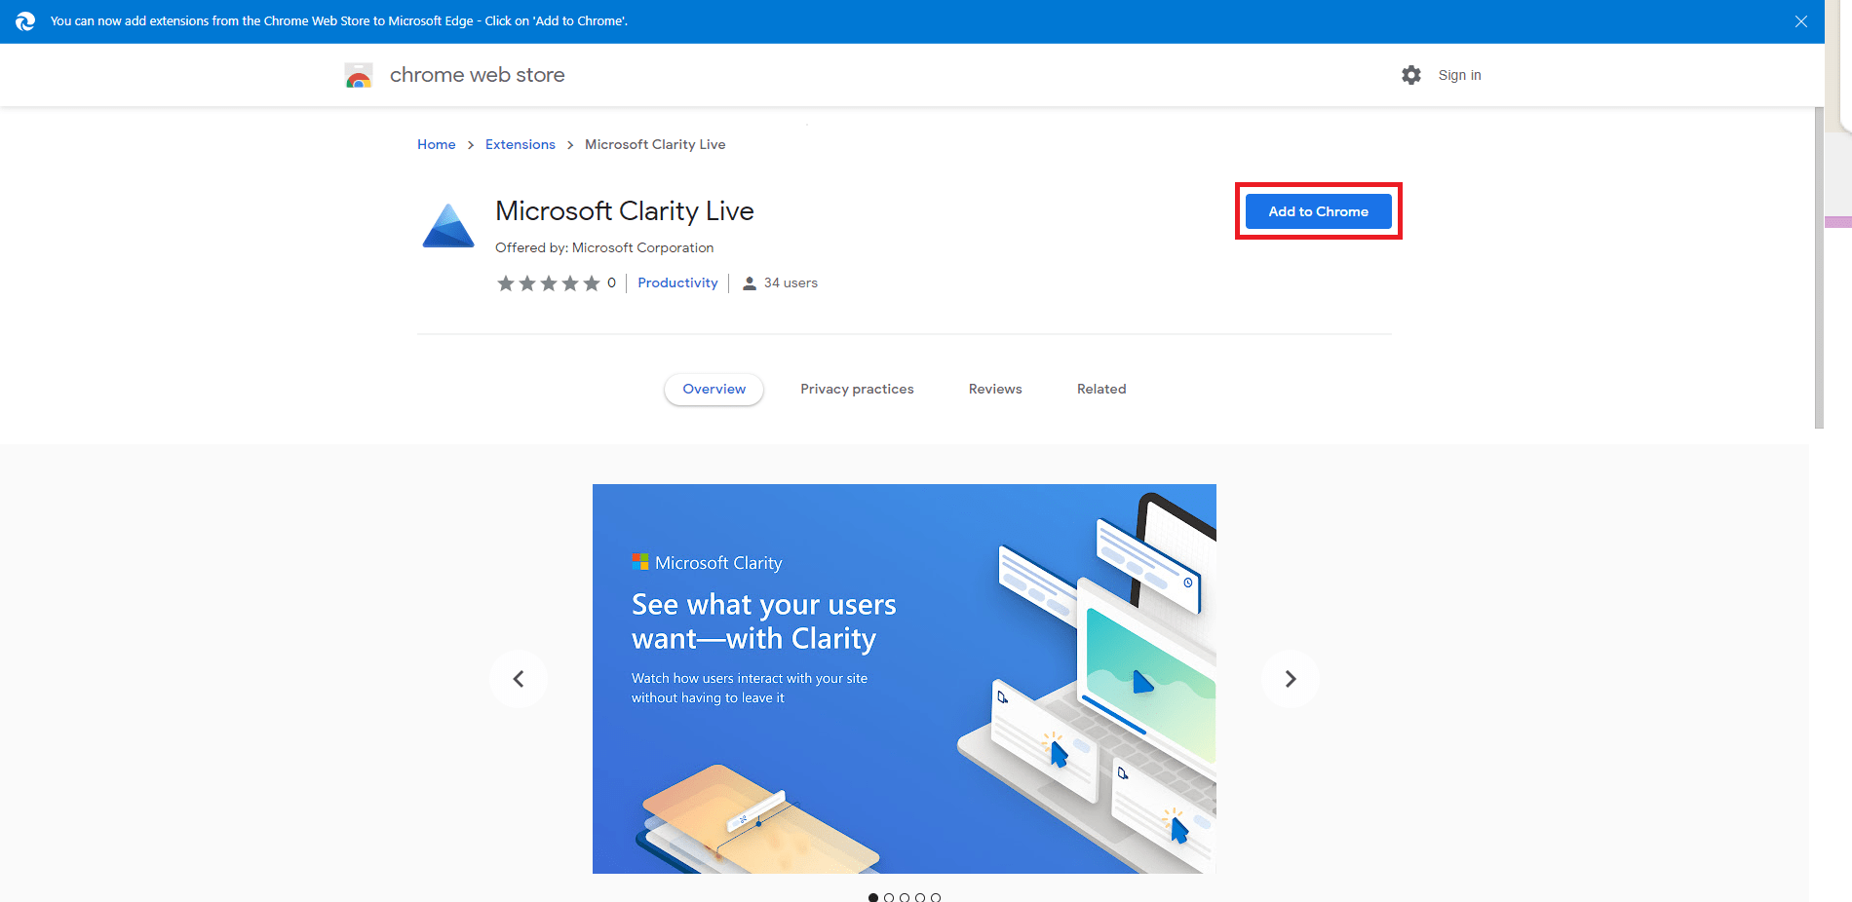
Task: Click Offered by: Microsoft Corporation text
Action: click(604, 247)
